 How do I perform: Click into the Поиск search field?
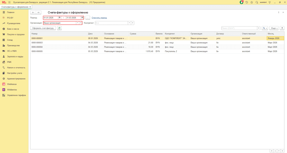point(239,28)
